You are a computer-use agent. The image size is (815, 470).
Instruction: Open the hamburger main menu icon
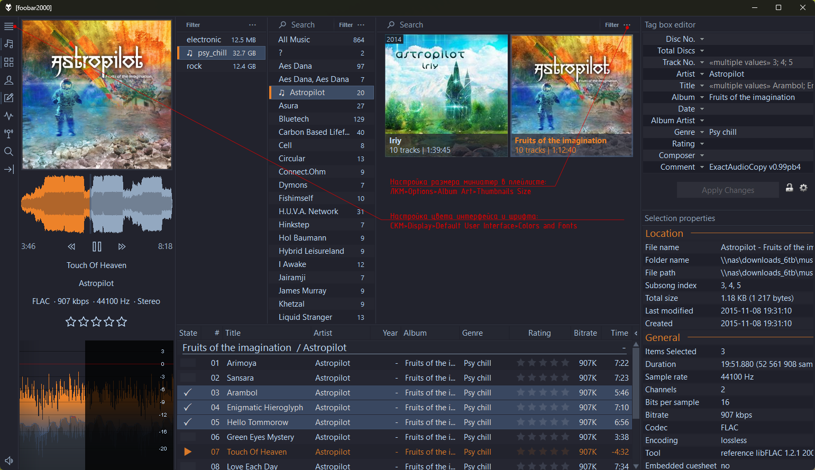(x=9, y=26)
